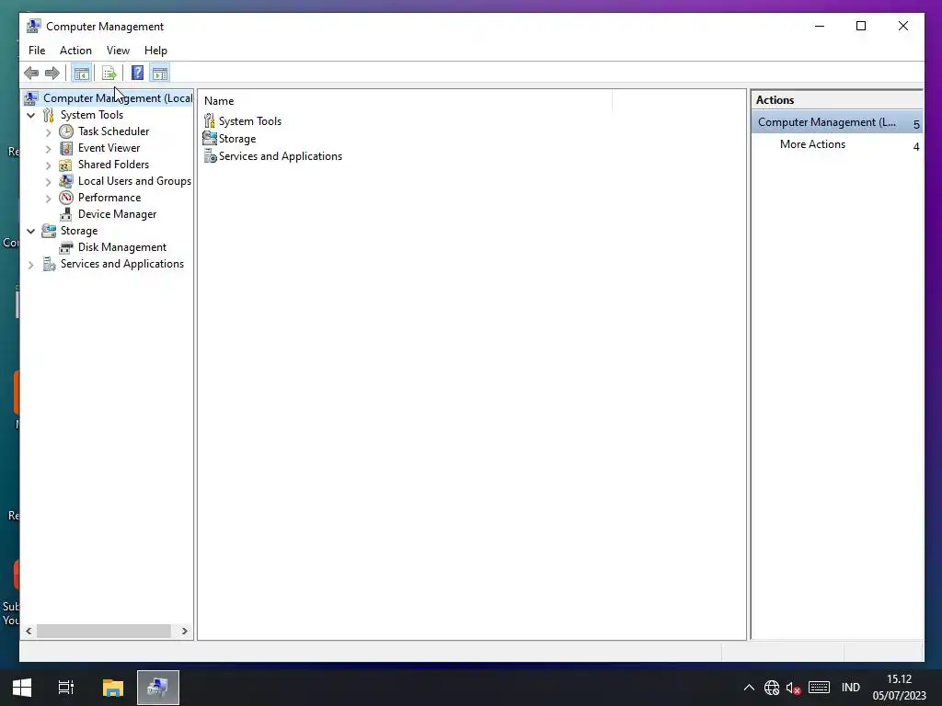Click the Export List toolbar icon
942x706 pixels.
[109, 74]
